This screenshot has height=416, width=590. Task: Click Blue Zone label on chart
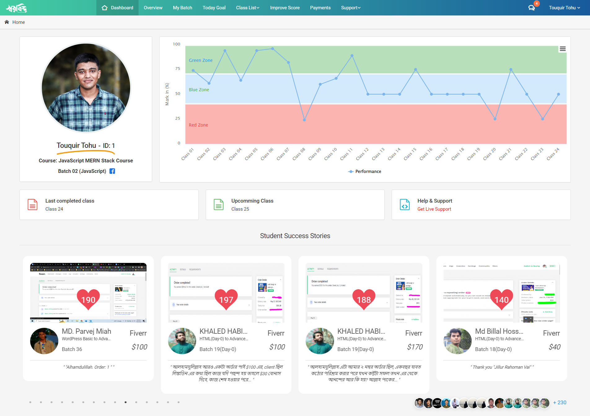(x=199, y=90)
